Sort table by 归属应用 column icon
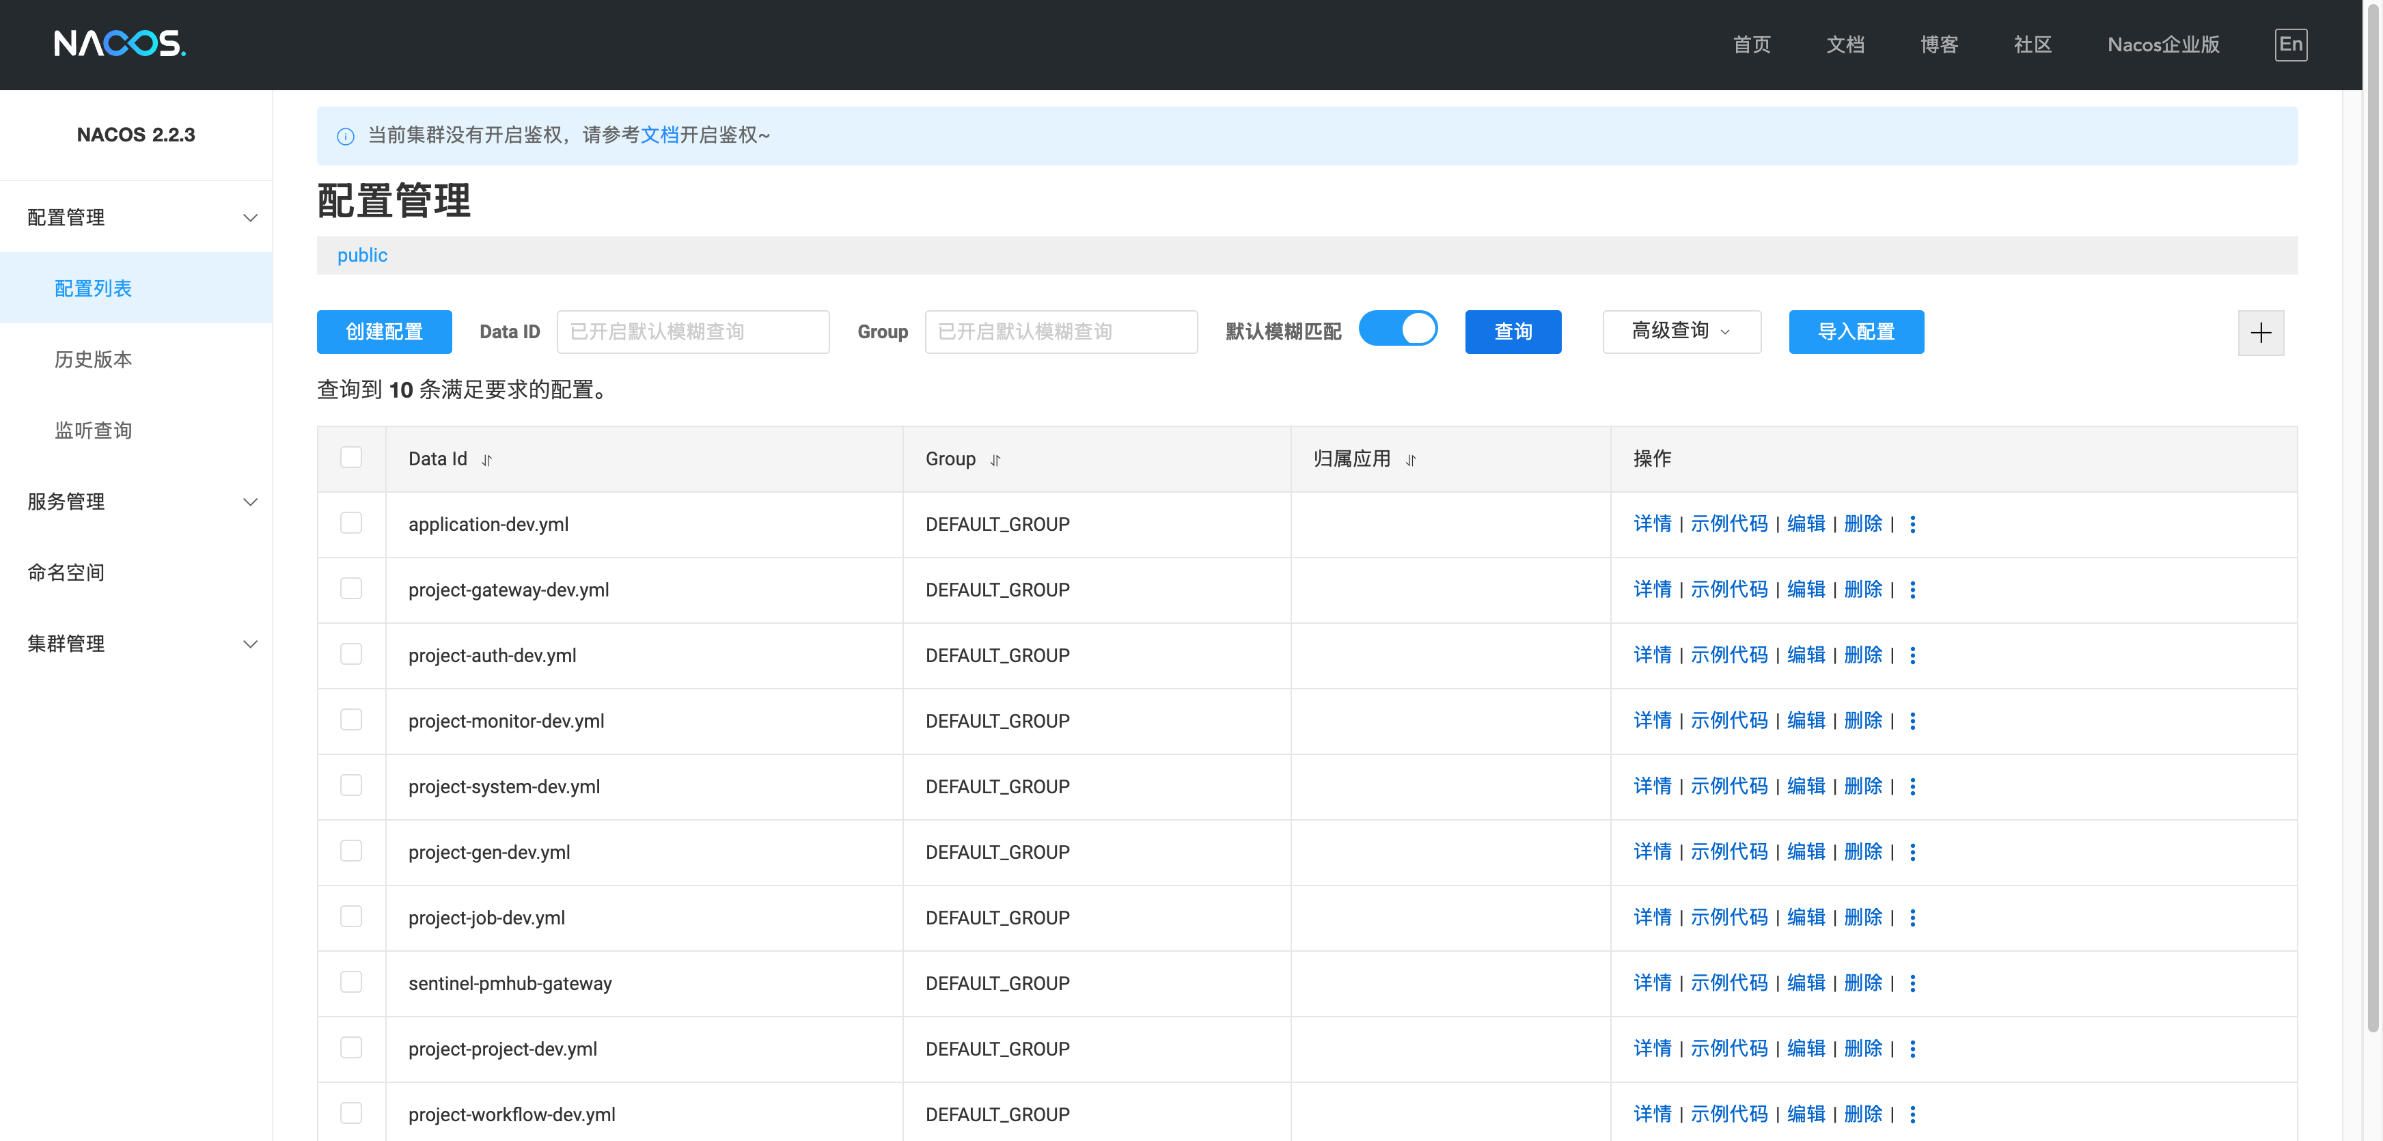 [1411, 460]
